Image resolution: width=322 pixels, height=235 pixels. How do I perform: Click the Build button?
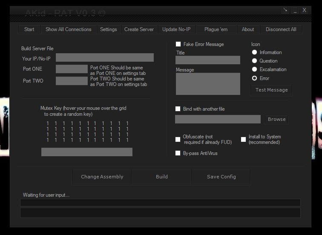coord(161,177)
